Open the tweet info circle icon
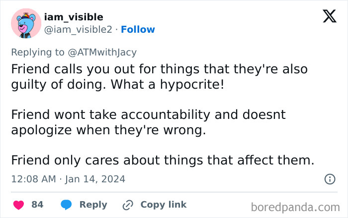 [330, 179]
